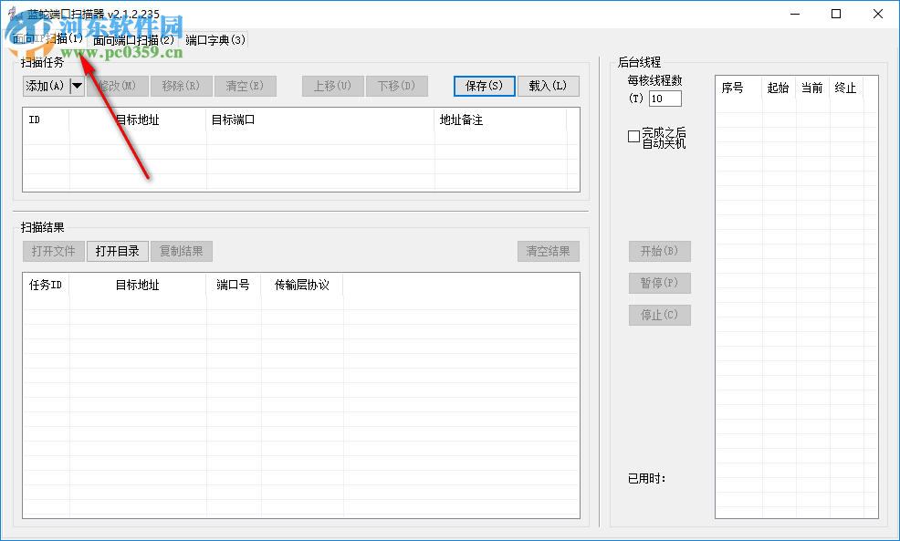
Task: Click the 下移(D) button
Action: pyautogui.click(x=397, y=86)
